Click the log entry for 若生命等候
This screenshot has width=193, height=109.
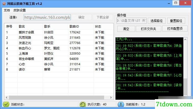[149, 67]
